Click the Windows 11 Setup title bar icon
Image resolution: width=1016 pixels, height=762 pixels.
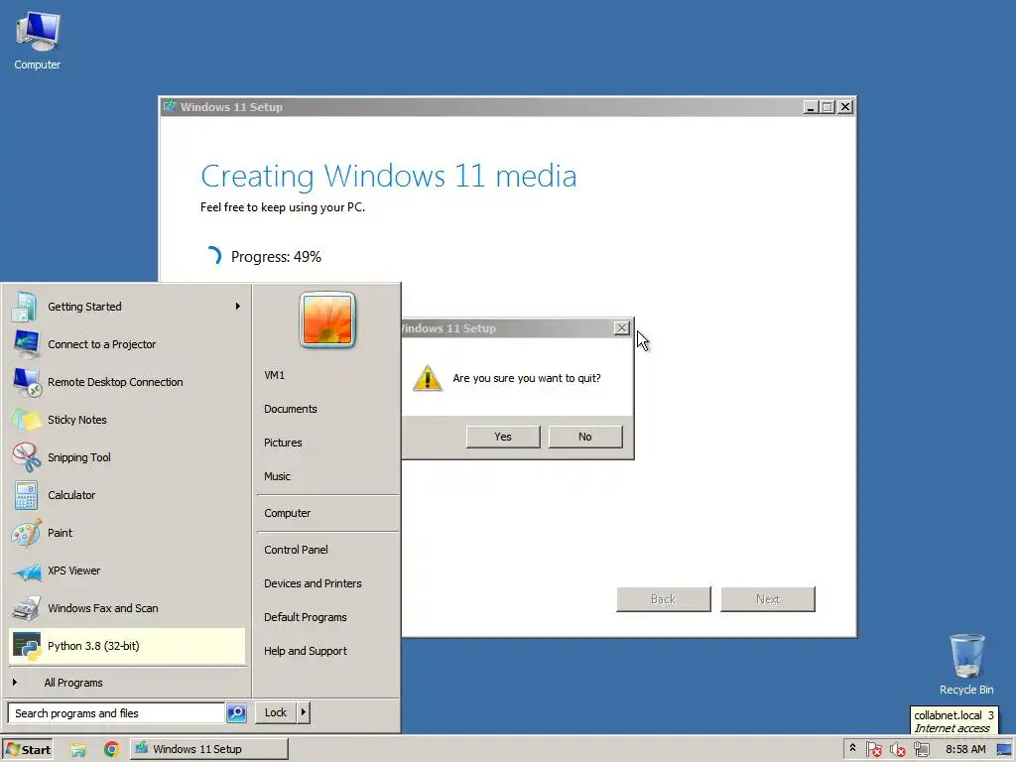pos(170,107)
